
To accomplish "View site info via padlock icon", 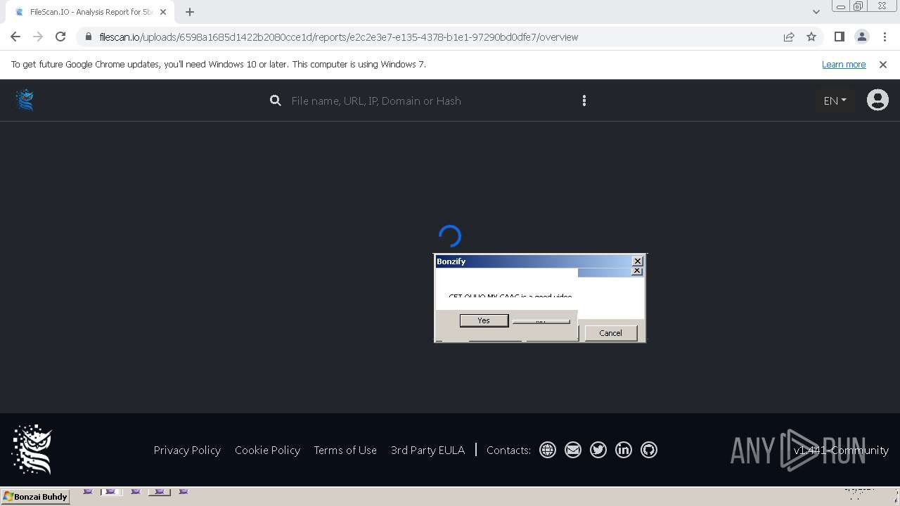I will click(88, 37).
